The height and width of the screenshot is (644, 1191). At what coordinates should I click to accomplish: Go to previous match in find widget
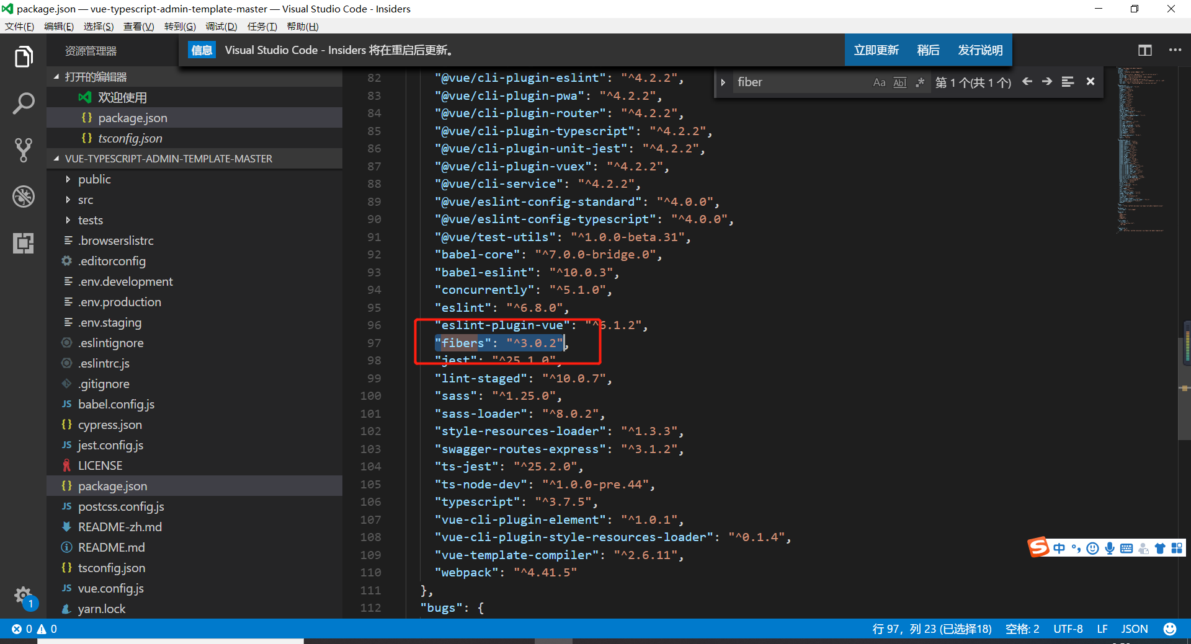tap(1027, 82)
